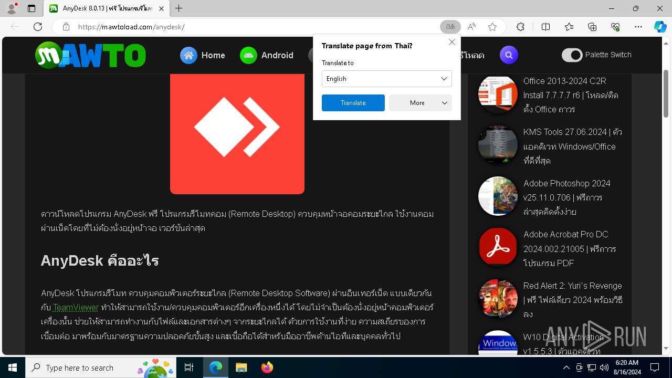Open the Windows Start menu
The height and width of the screenshot is (378, 672).
(13, 367)
